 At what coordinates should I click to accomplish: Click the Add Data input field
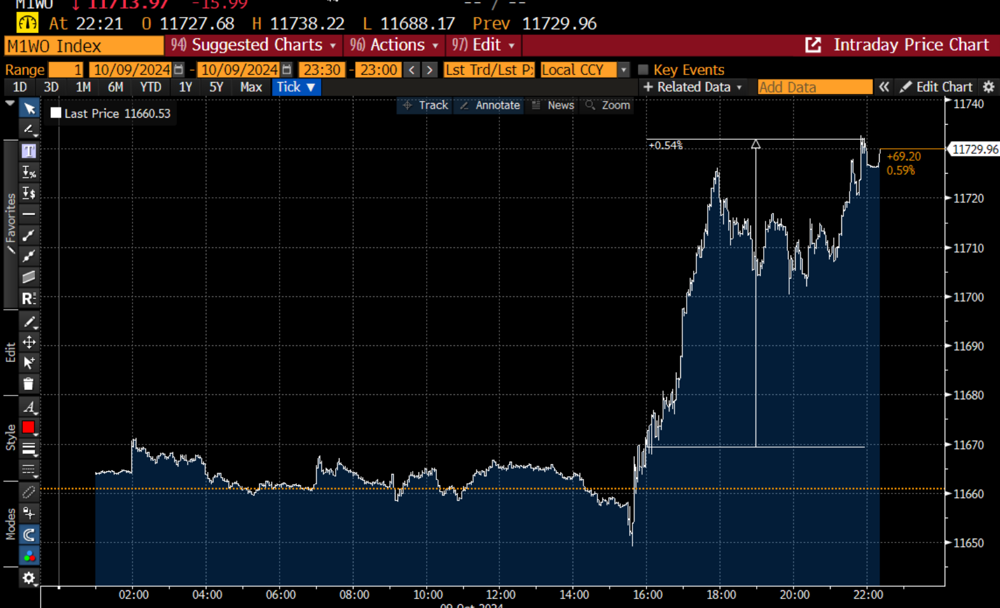(815, 87)
